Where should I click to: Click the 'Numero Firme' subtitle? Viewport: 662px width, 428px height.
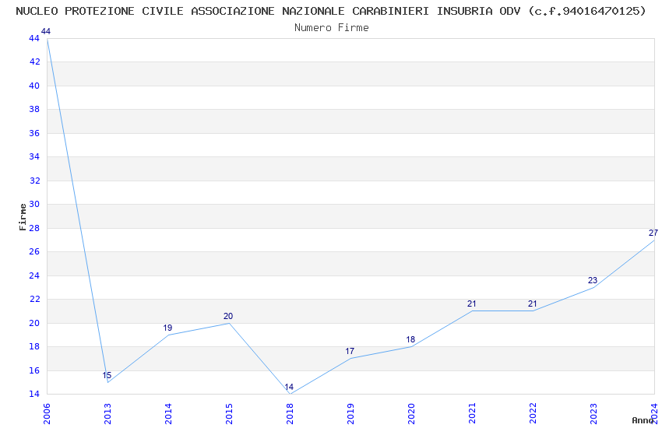(332, 28)
